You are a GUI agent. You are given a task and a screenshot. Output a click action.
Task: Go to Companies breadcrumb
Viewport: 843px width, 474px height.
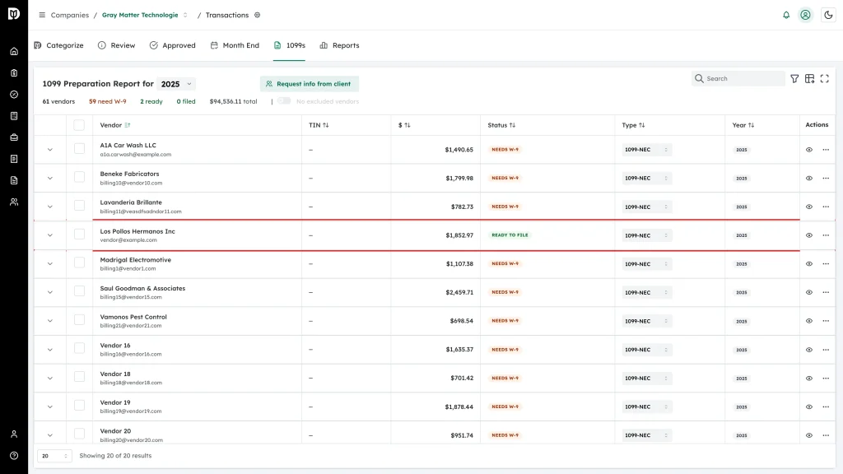tap(70, 15)
